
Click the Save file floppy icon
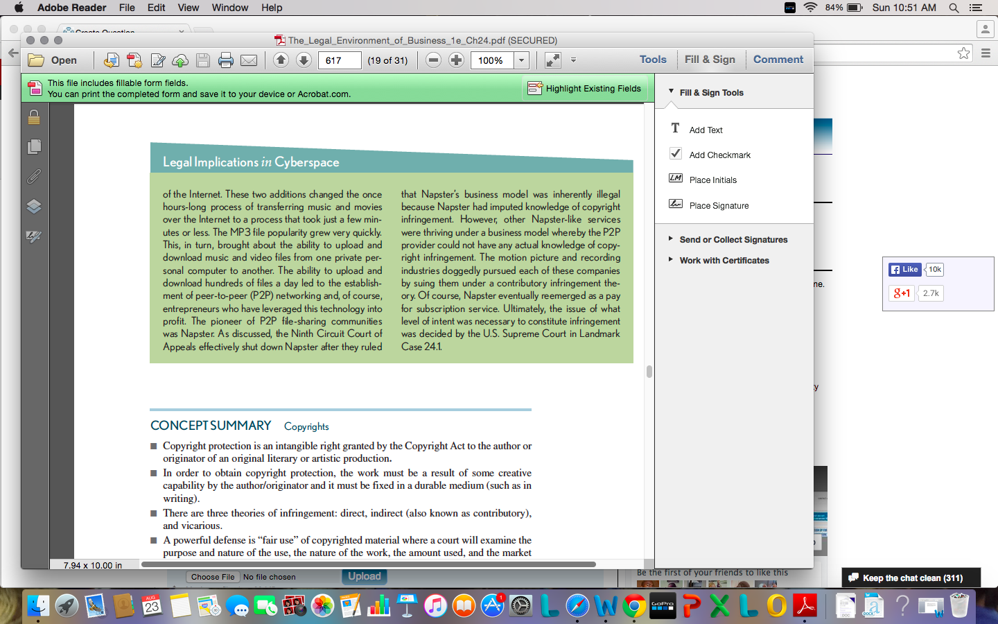[x=203, y=60]
